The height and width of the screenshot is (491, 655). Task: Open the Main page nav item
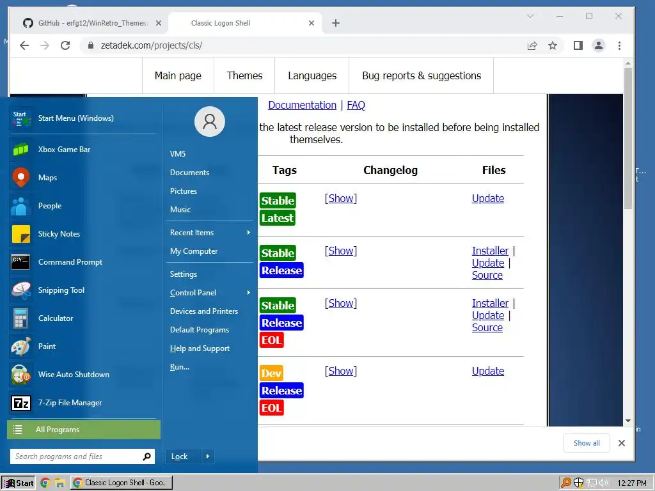coord(178,75)
